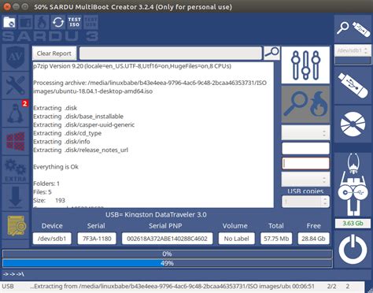Click the greyed TEST USB toolbar button

90,22
